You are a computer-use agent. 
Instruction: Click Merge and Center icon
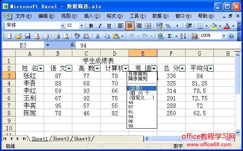coord(148,26)
